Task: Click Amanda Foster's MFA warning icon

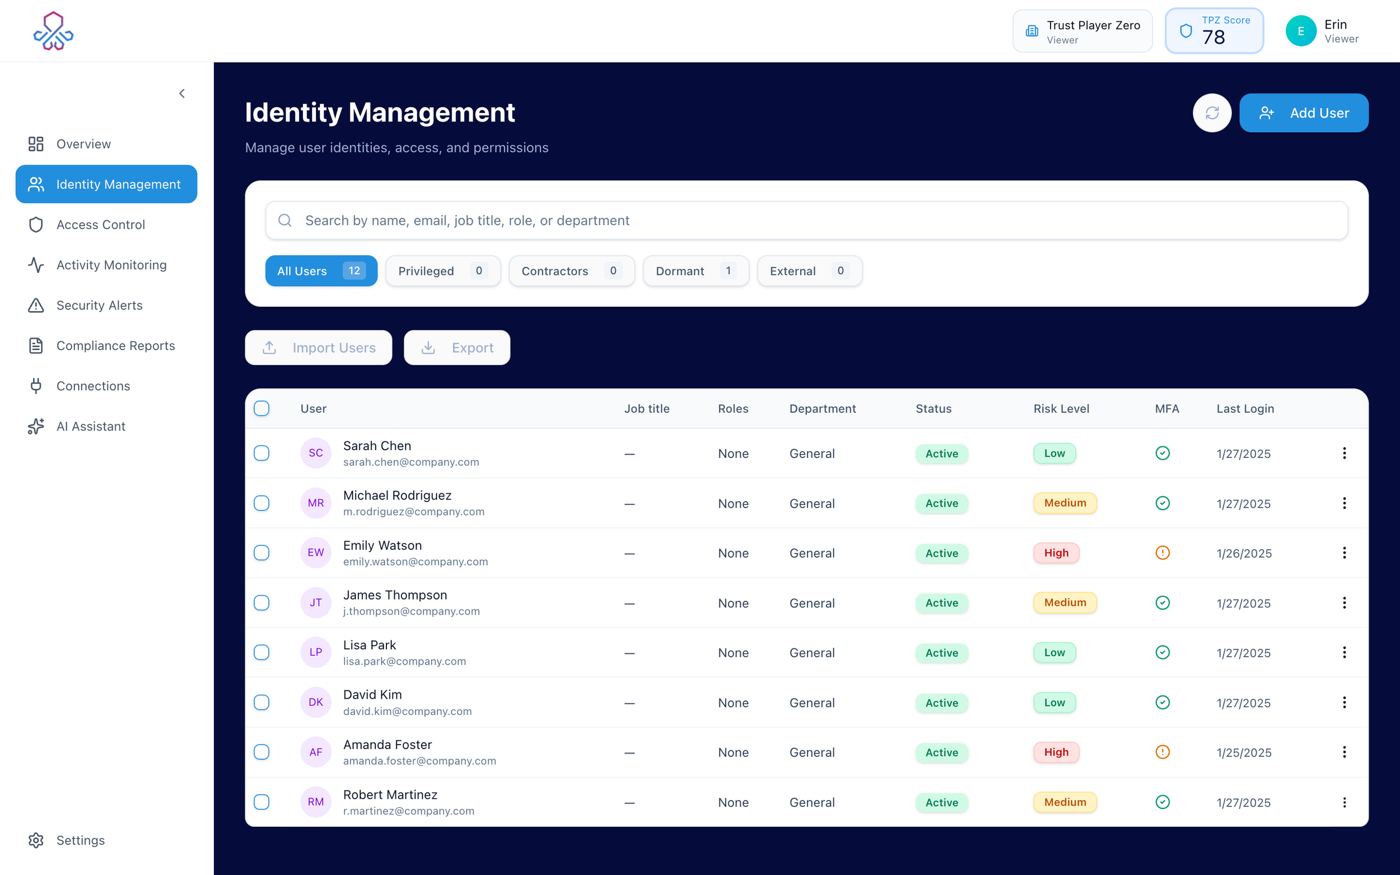Action: tap(1162, 752)
